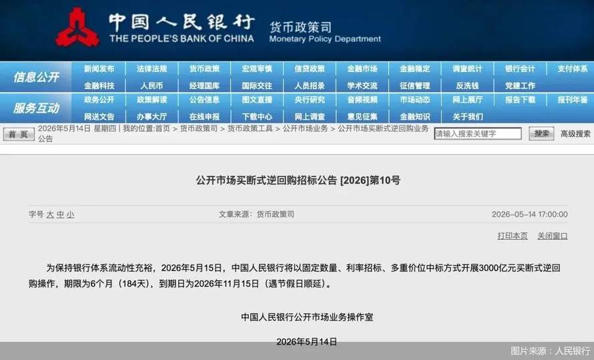
Task: Click the 文章来源: 货币政策司 text
Action: [x=256, y=214]
